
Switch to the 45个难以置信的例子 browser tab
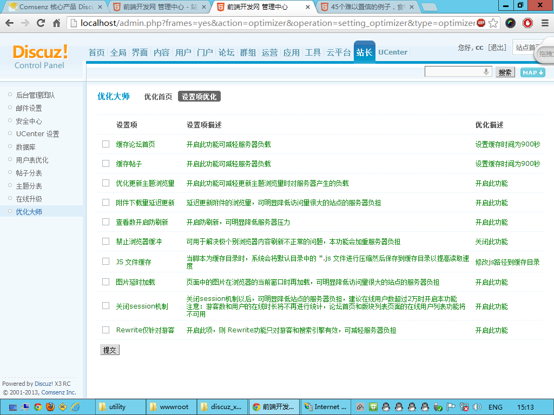pos(367,6)
